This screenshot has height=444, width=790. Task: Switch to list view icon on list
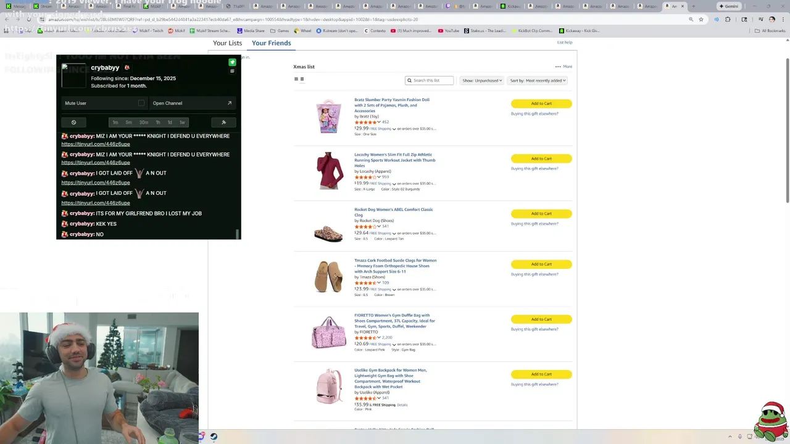click(302, 79)
